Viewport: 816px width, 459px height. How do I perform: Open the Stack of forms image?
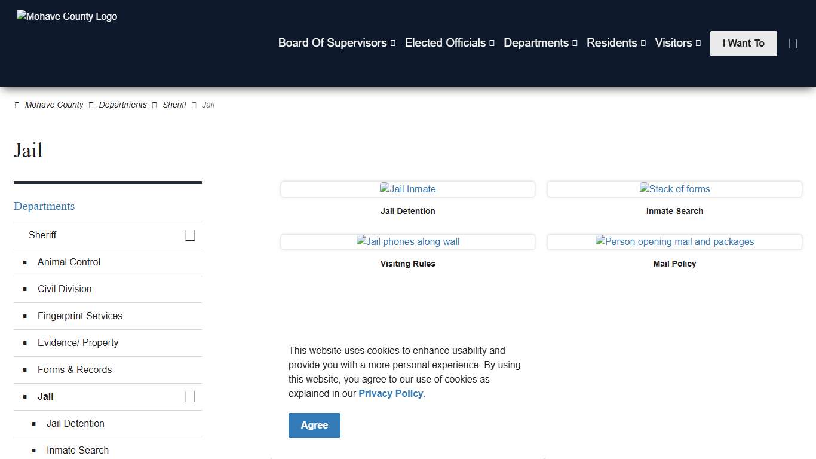pos(674,189)
